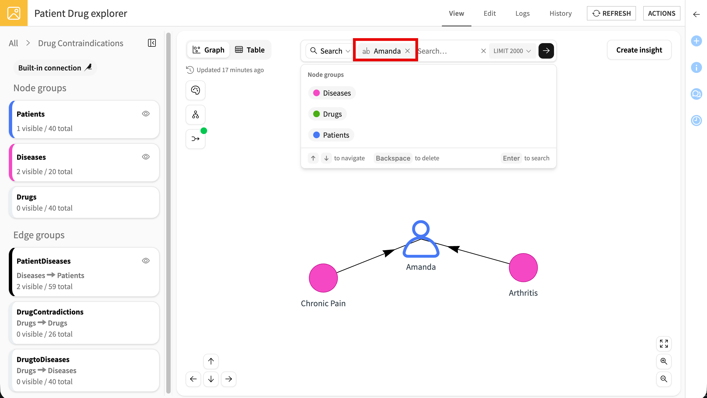
Task: Toggle visibility of Patients node group
Action: pyautogui.click(x=146, y=114)
